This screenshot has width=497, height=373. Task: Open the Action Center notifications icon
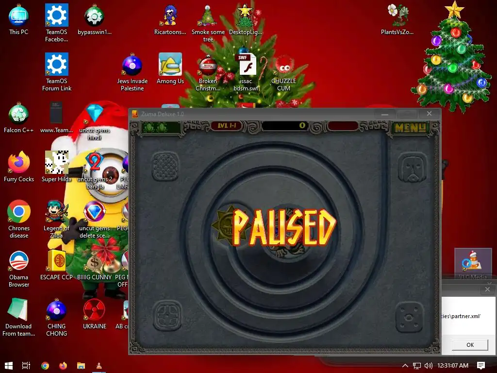coord(480,365)
